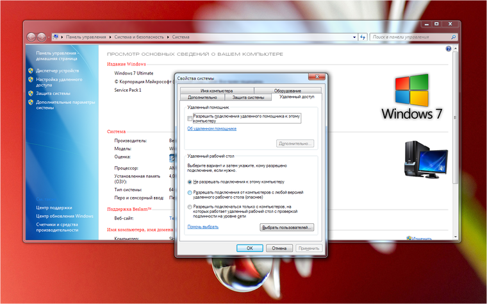Expand breadcrumb arrow after Система и безопасность

point(168,37)
